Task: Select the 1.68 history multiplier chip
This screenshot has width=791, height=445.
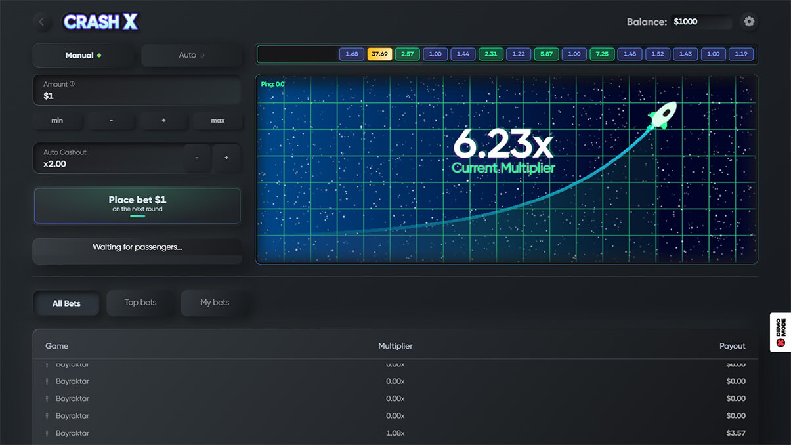Action: (352, 54)
